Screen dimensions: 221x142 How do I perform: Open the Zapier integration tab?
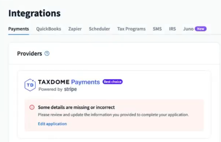(75, 29)
